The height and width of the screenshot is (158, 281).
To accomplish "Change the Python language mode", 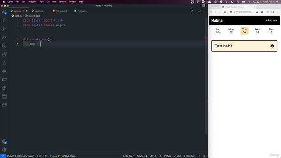I will [x=167, y=156].
